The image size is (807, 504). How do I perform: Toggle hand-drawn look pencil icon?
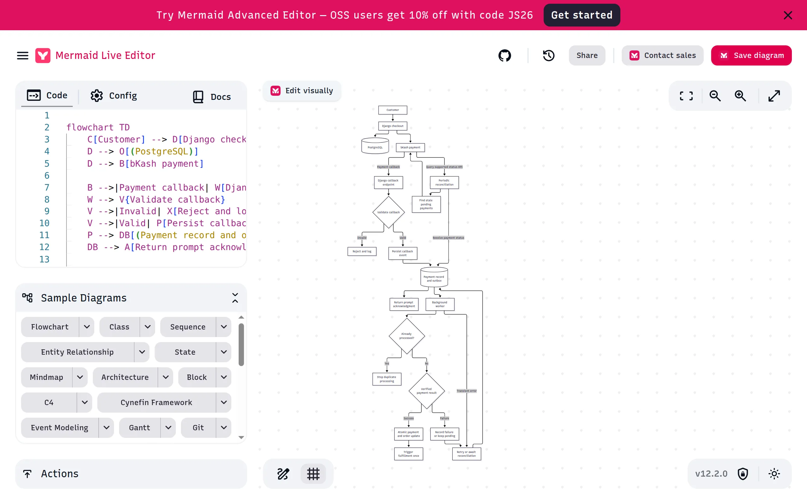coord(283,474)
